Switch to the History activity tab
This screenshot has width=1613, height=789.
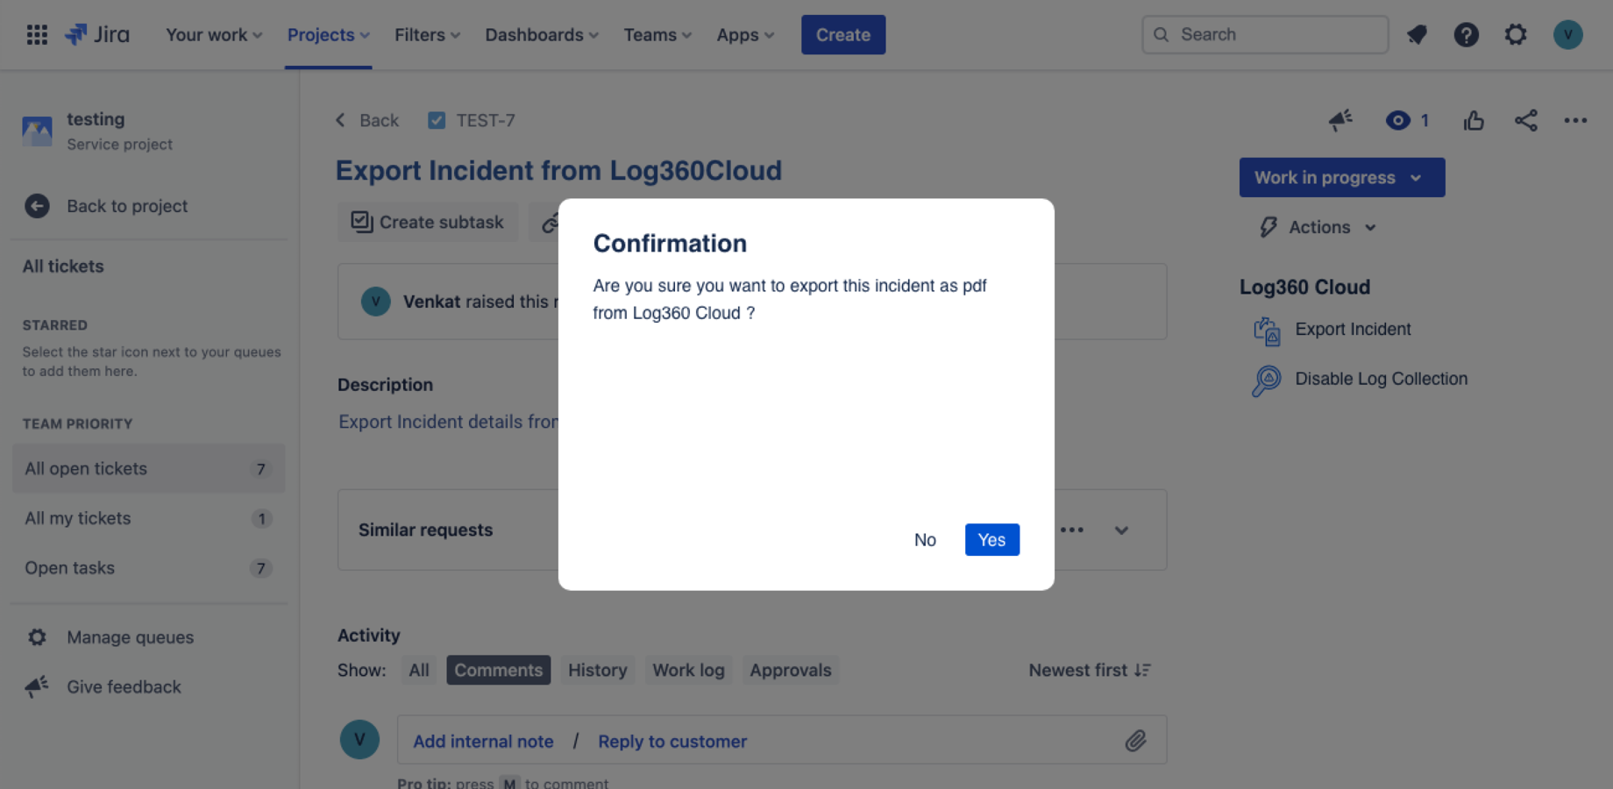pyautogui.click(x=597, y=671)
